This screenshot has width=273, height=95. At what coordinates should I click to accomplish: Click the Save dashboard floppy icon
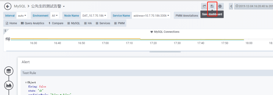tap(212, 6)
